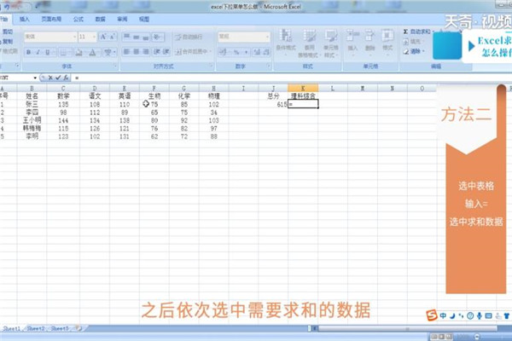Select the 总分 cell showing 615
Screen dimensions: 512x341
click(x=273, y=104)
